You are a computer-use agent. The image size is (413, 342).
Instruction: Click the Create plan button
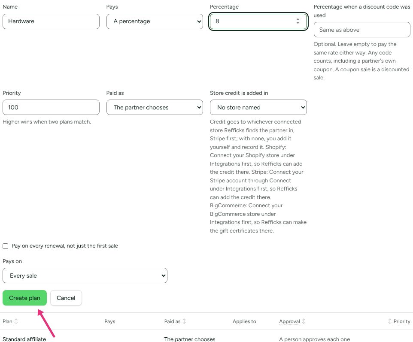(24, 298)
